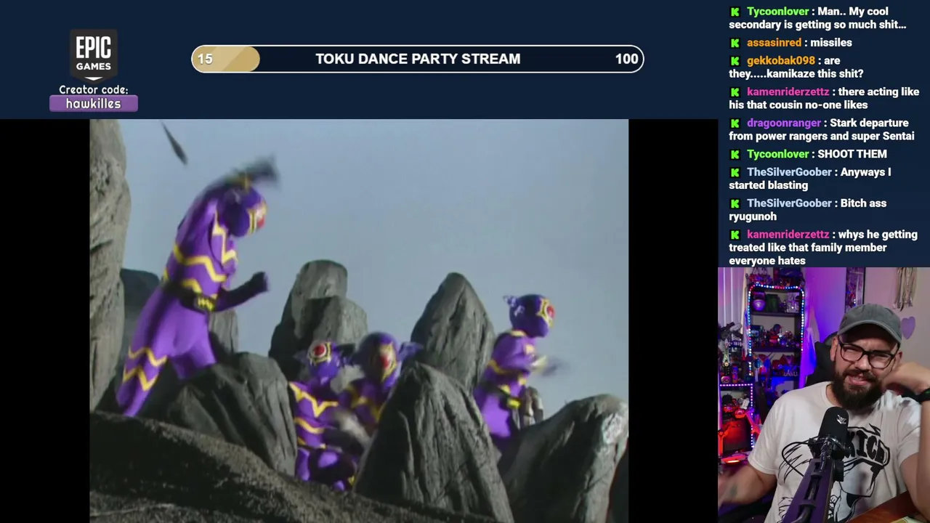Click the Kick badge beside TheSilverGoober's "Anyways I started blasting"
This screenshot has width=930, height=523.
[735, 172]
